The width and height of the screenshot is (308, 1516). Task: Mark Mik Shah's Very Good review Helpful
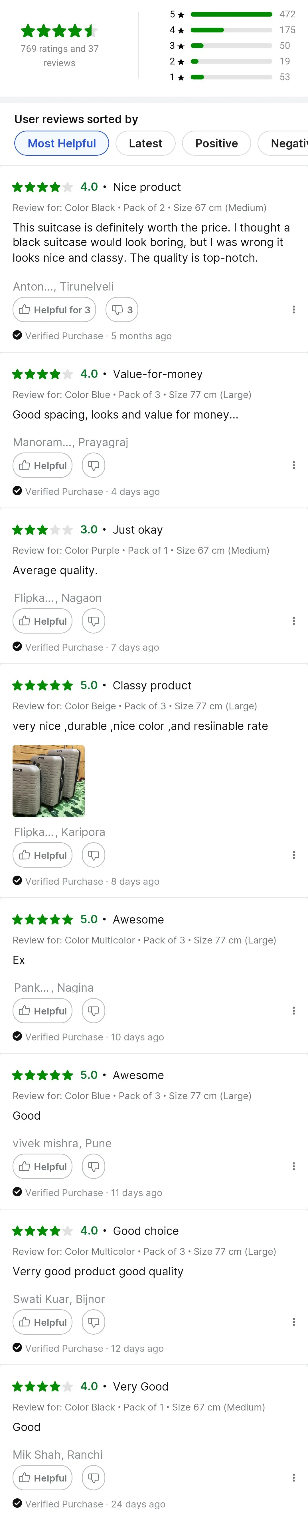click(x=42, y=1477)
